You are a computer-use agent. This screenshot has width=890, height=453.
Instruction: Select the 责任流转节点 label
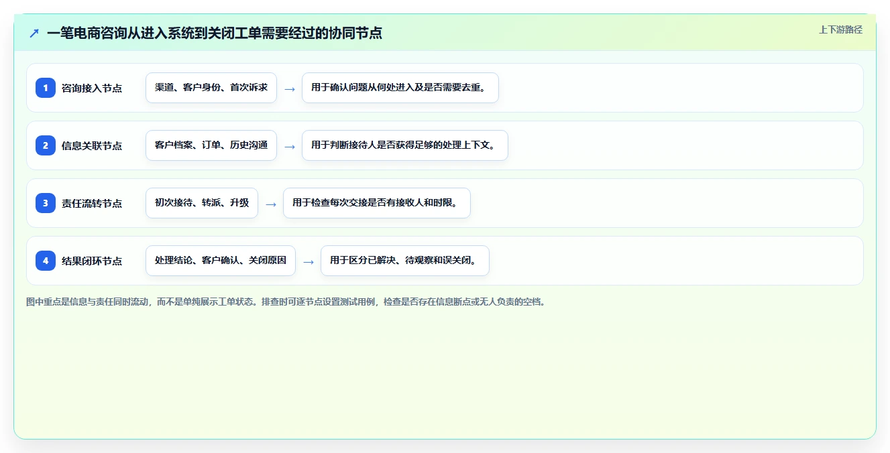pos(92,203)
